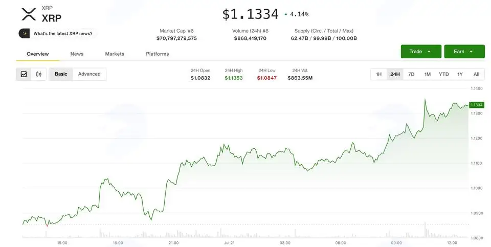
Task: Click green up-arrow beside 4.14%
Action: (x=285, y=14)
